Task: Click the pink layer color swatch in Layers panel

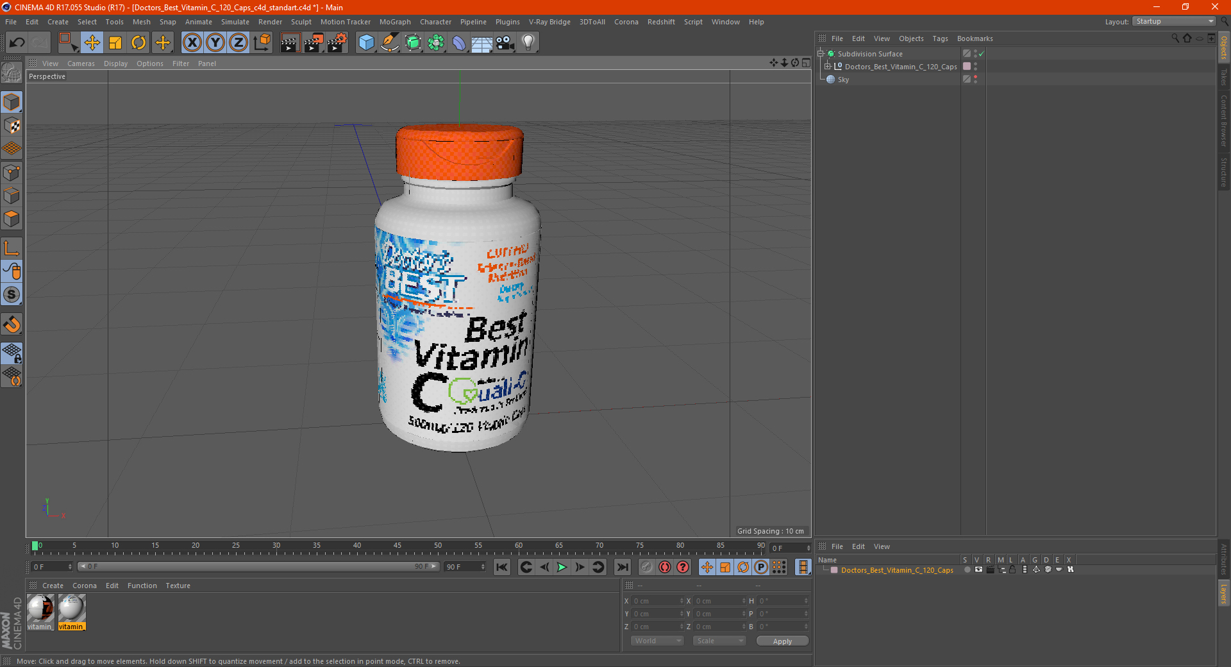Action: point(834,570)
